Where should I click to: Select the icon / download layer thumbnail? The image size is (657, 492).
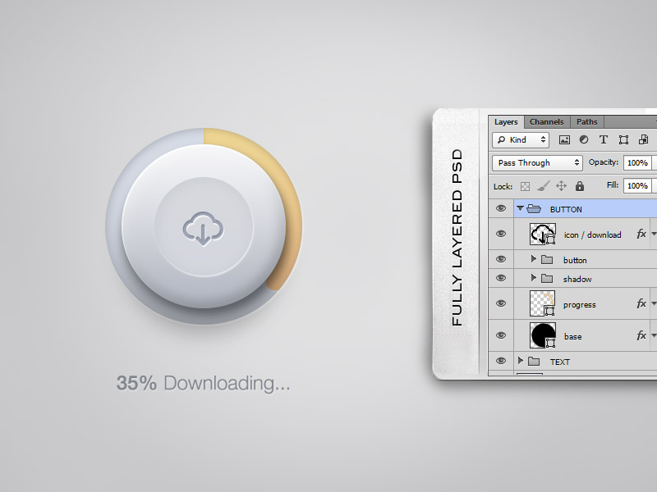click(x=543, y=234)
